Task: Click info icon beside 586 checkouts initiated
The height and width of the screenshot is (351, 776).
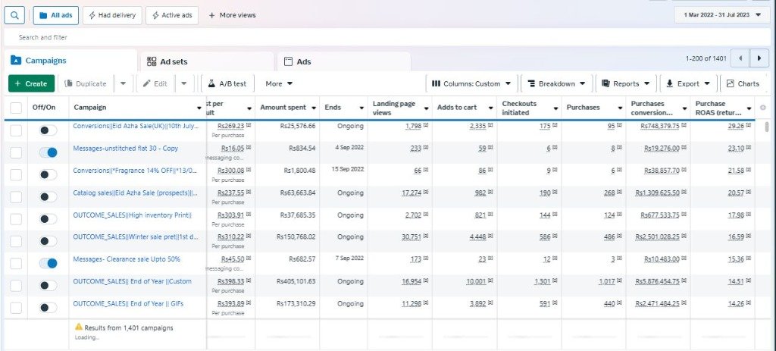Action: pyautogui.click(x=555, y=237)
